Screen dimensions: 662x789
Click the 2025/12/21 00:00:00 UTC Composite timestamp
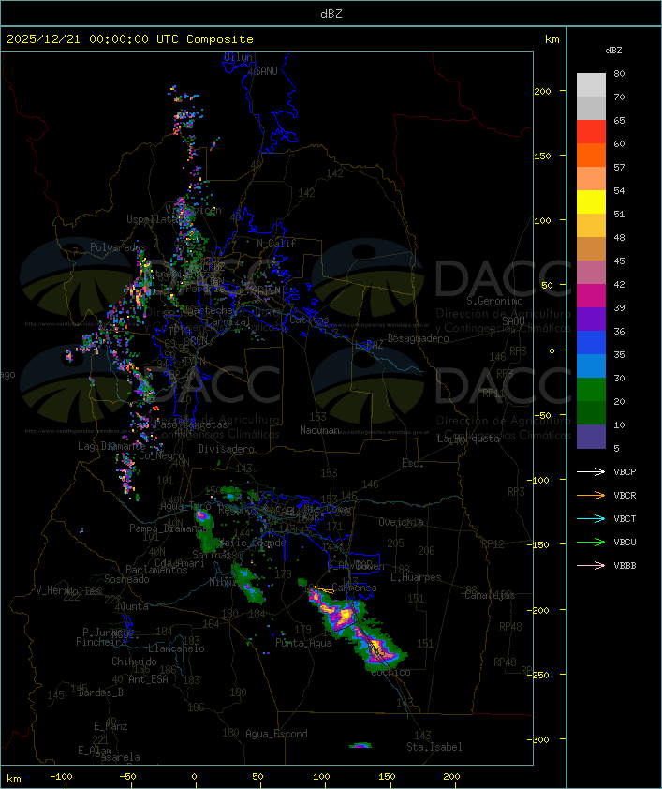(x=130, y=39)
